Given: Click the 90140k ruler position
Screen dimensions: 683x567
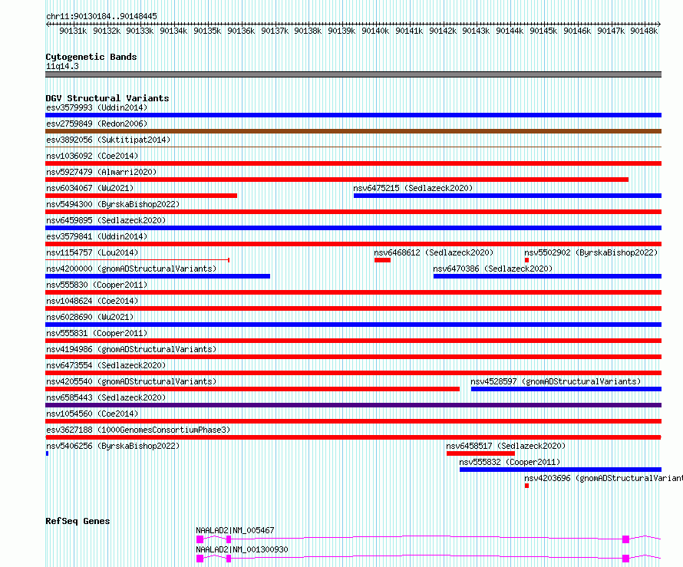Looking at the screenshot, I should point(375,31).
